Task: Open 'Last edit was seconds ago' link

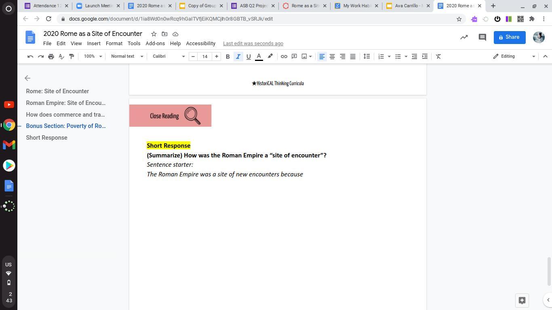Action: tap(253, 44)
